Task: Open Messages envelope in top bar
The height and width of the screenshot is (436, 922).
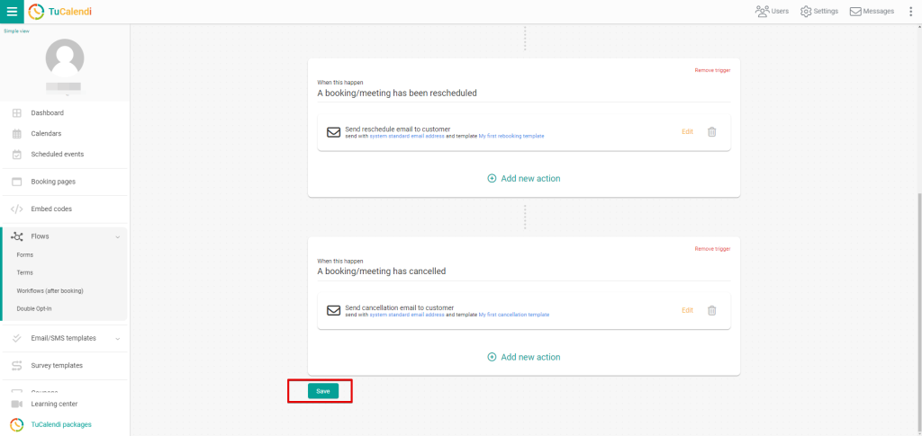Action: pos(872,12)
